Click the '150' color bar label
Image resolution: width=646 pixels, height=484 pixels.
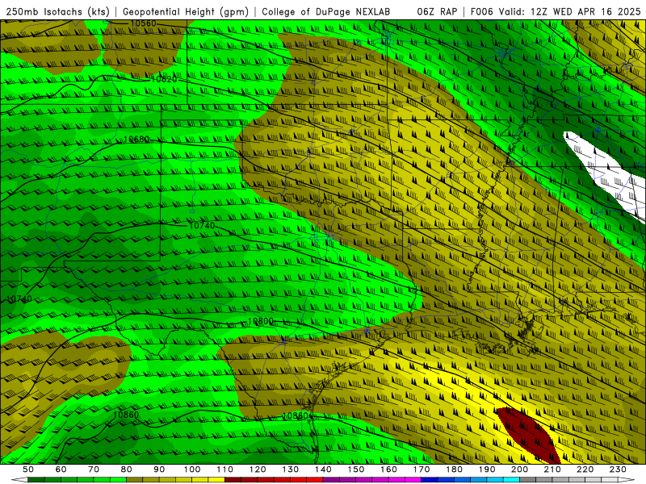[x=356, y=469]
